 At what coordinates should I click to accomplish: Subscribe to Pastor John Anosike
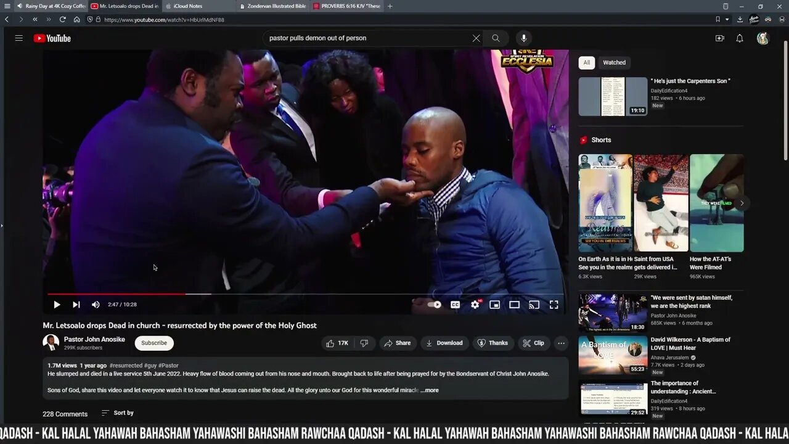click(x=154, y=343)
